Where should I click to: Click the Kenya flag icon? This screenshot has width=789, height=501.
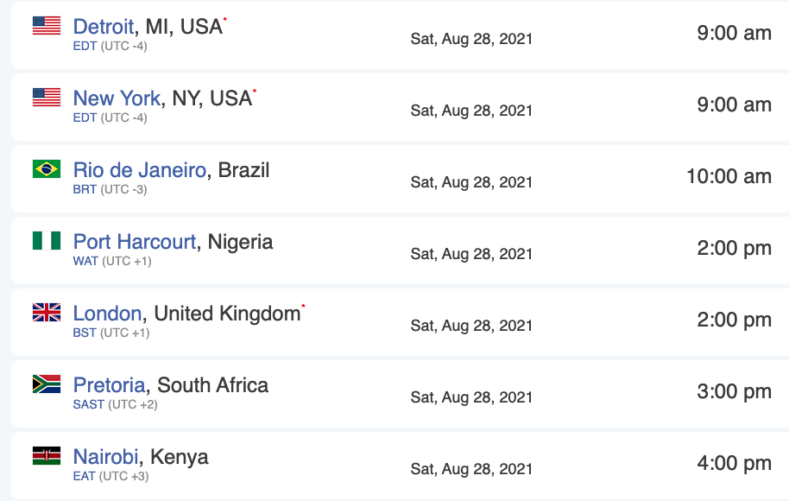pyautogui.click(x=47, y=456)
